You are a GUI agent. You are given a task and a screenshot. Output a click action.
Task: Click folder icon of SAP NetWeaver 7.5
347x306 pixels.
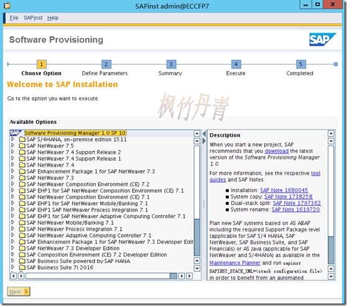pos(22,146)
